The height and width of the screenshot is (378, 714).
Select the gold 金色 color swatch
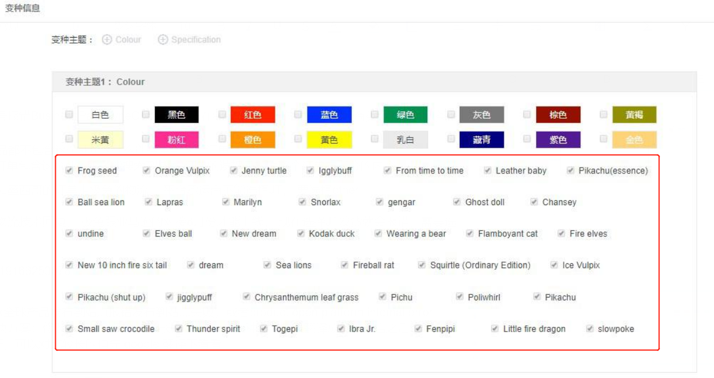click(x=635, y=139)
